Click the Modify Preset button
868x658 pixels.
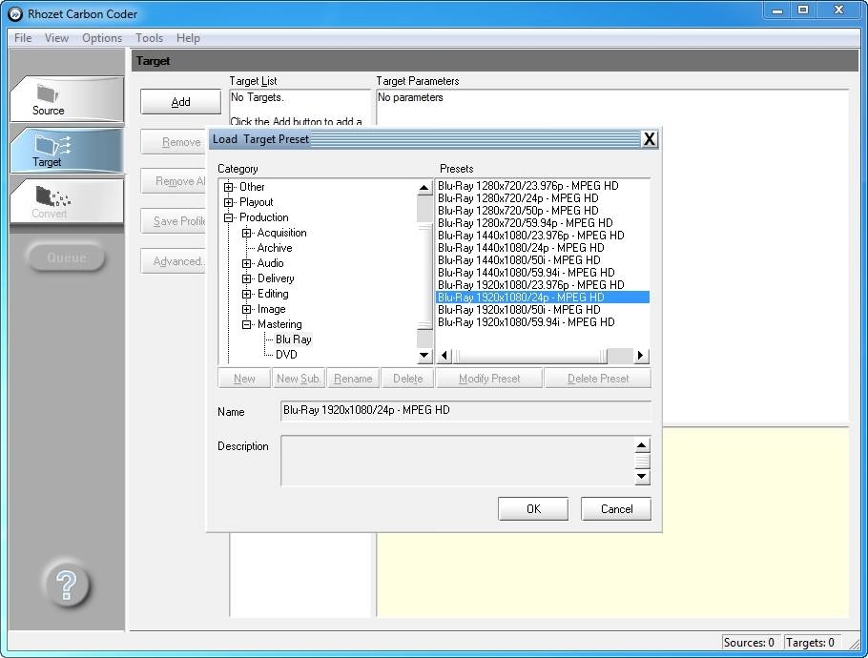click(488, 379)
